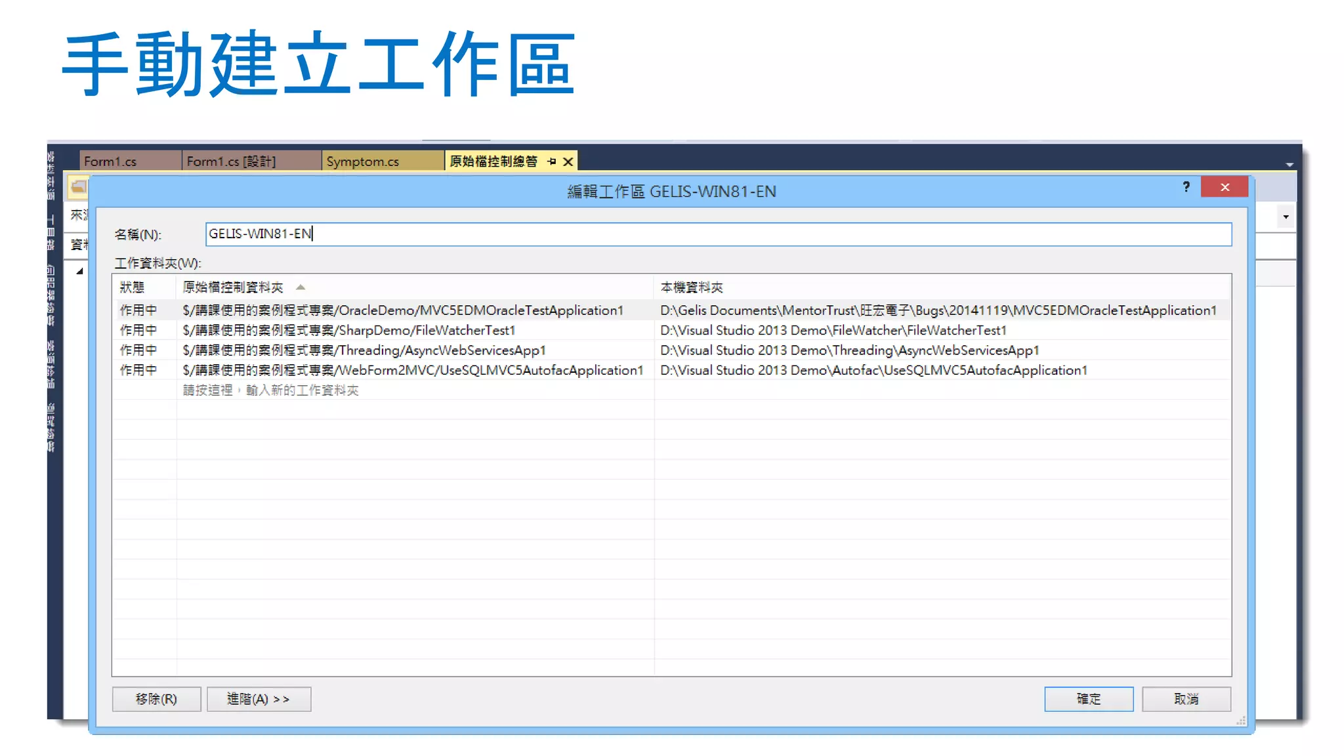Image resolution: width=1344 pixels, height=756 pixels.
Task: Click the 確定 button
Action: 1088,699
